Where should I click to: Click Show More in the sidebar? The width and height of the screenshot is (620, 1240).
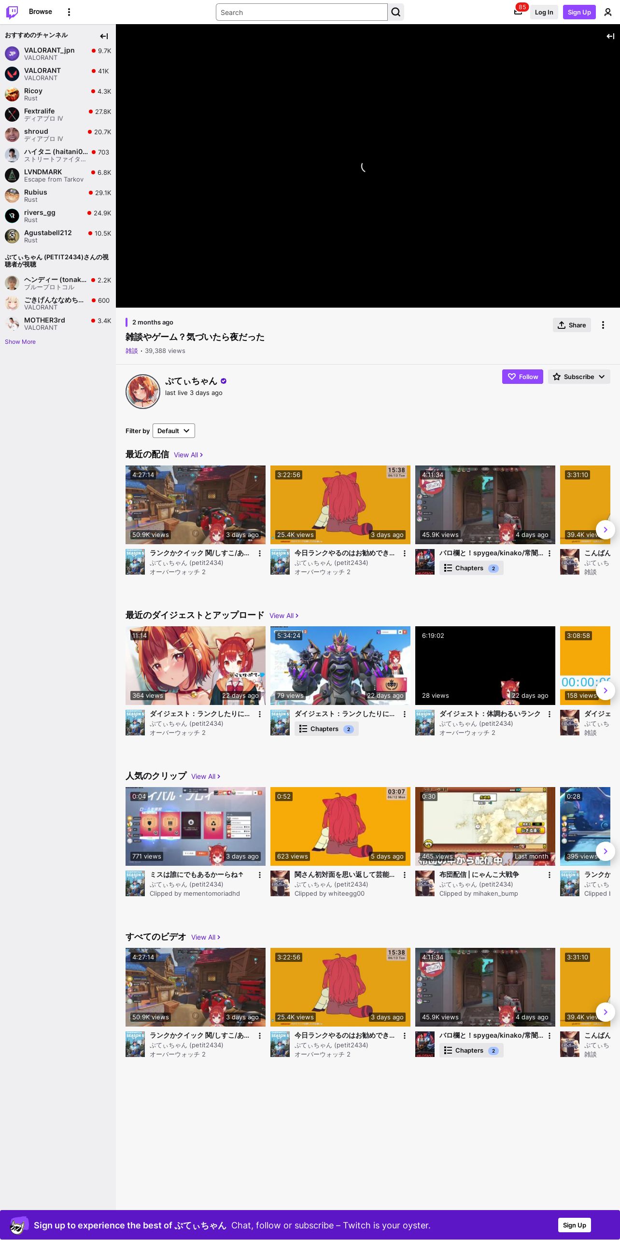click(20, 342)
